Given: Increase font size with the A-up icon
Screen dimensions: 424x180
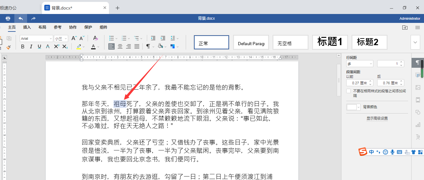Looking at the screenshot, I should click(x=74, y=38).
